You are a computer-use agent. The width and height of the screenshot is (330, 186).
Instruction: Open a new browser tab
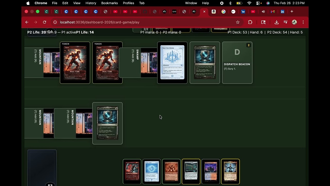tap(292, 11)
